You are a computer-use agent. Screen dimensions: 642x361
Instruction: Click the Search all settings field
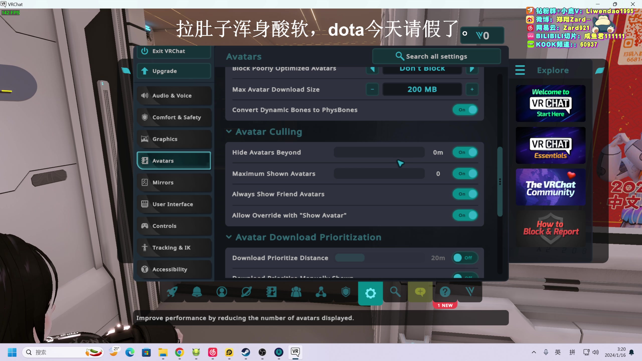coord(436,56)
